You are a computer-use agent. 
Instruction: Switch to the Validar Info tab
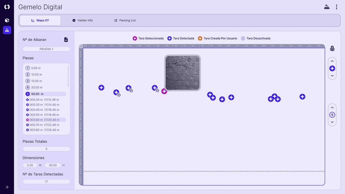[x=82, y=20]
